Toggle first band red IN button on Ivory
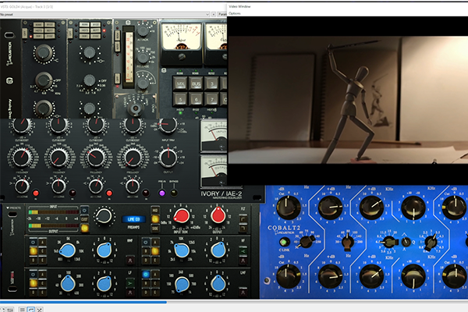The image size is (468, 312). point(36,193)
